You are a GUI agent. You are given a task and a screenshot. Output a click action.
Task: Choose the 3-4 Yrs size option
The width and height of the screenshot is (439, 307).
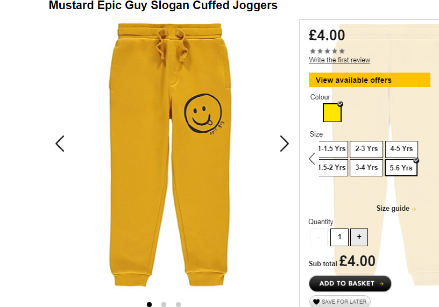pyautogui.click(x=366, y=168)
